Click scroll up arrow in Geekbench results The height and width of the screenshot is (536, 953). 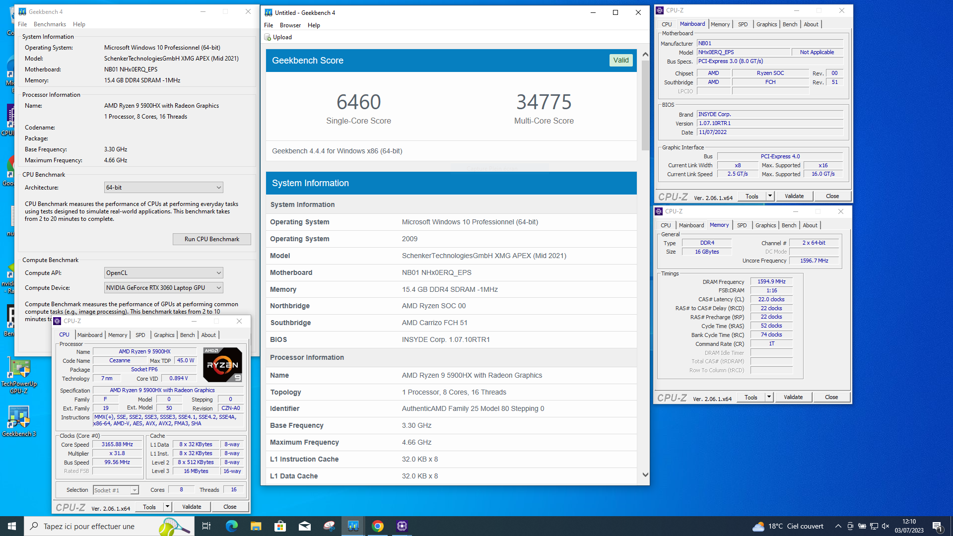click(645, 55)
